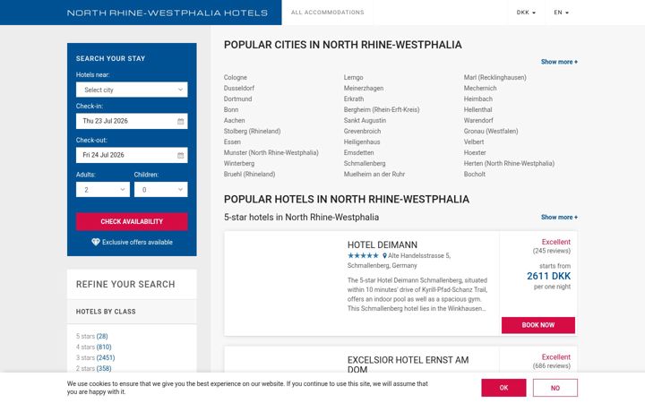Click the North Rhine-Westphalia Hotels logo

168,13
